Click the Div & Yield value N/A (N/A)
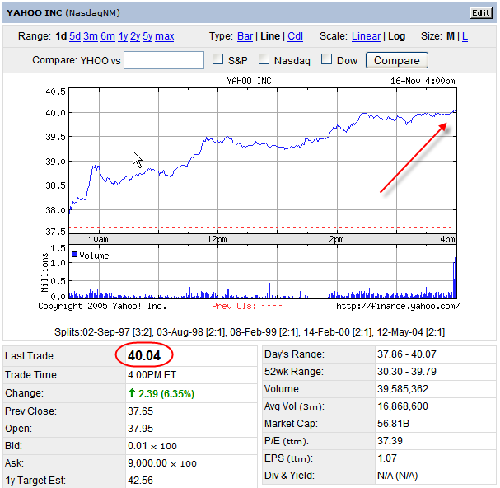The height and width of the screenshot is (488, 500). pos(397,476)
